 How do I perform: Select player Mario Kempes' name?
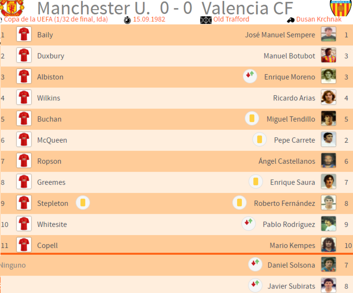(292, 245)
